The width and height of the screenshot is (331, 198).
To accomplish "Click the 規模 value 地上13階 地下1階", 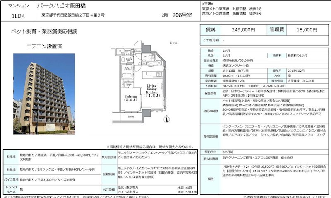I will [x=235, y=70].
